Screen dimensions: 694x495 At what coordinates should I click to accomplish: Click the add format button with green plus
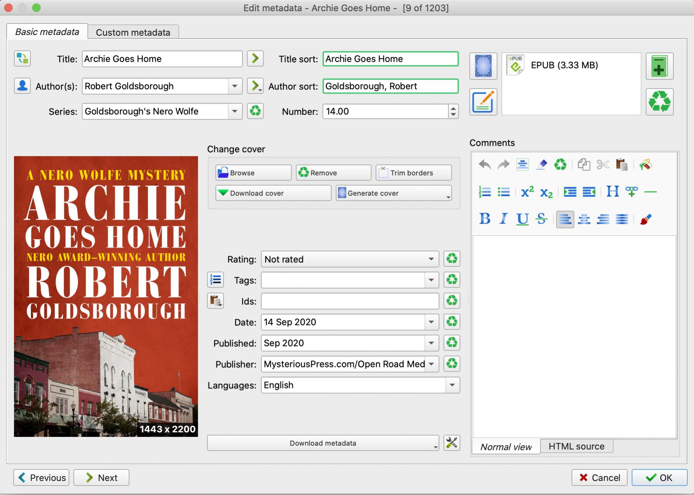(659, 66)
